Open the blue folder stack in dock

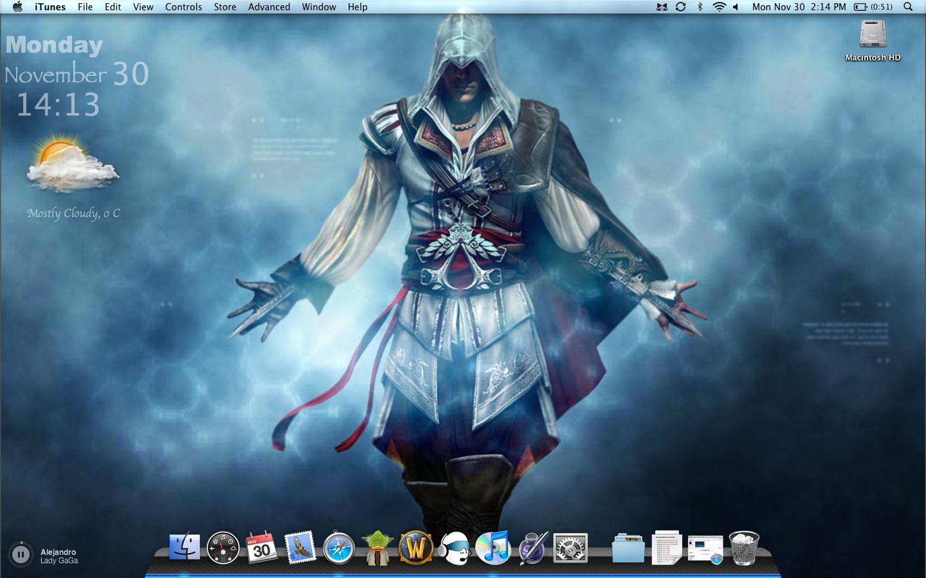click(628, 548)
